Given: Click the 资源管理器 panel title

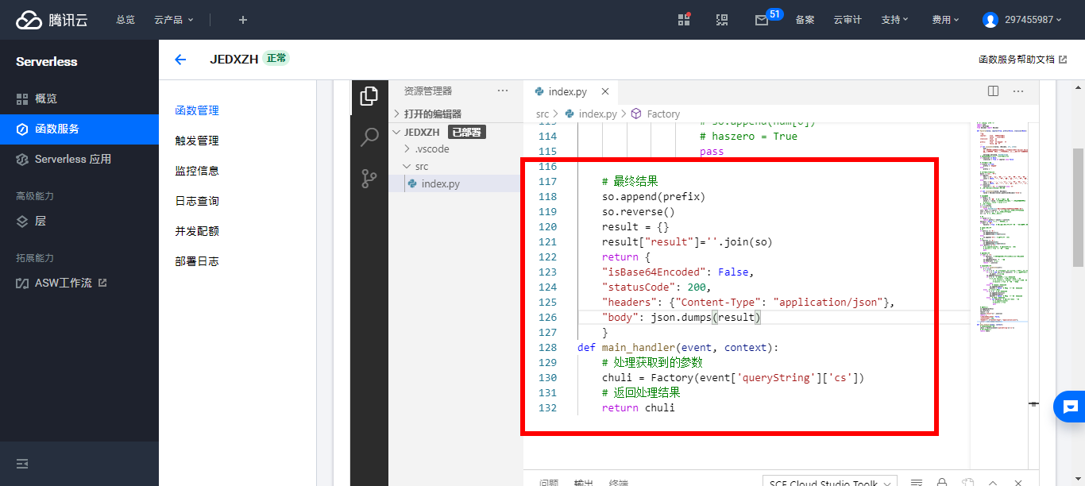Looking at the screenshot, I should point(428,91).
